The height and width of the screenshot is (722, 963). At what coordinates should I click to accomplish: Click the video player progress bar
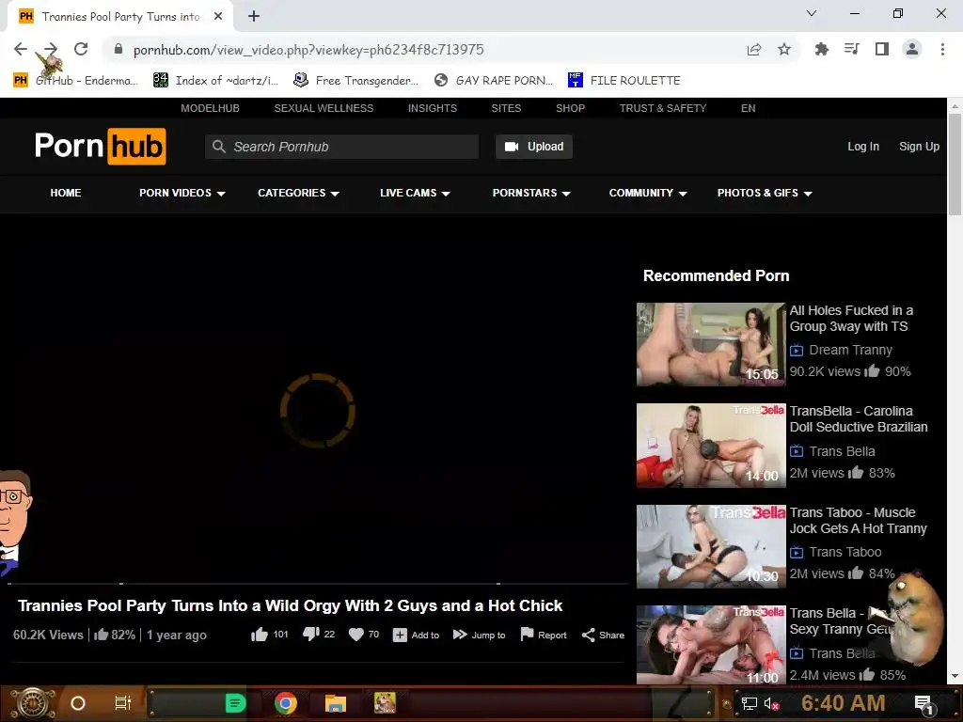pyautogui.click(x=318, y=583)
